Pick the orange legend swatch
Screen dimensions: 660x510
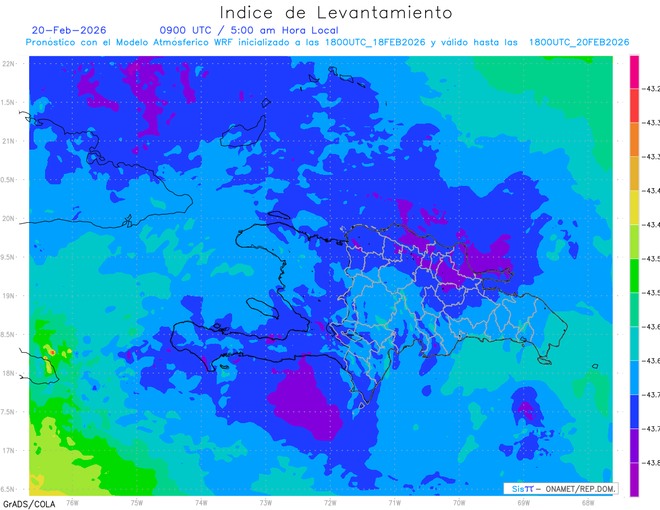pos(634,140)
